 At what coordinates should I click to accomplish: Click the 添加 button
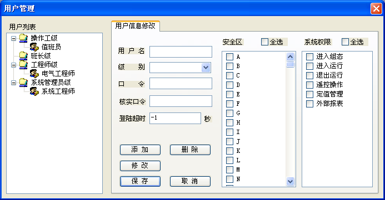[x=140, y=150]
